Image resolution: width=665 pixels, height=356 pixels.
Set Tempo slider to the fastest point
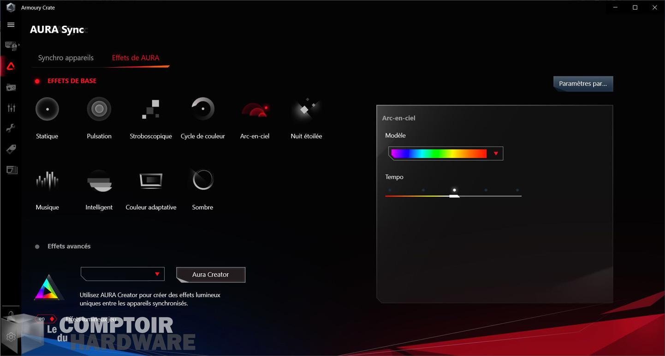coord(517,195)
